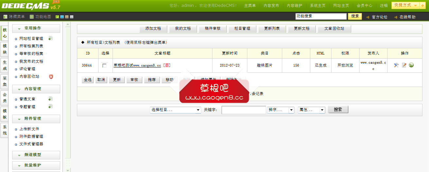
Task: Click add icon beside 专题管理
Action: pos(50,106)
